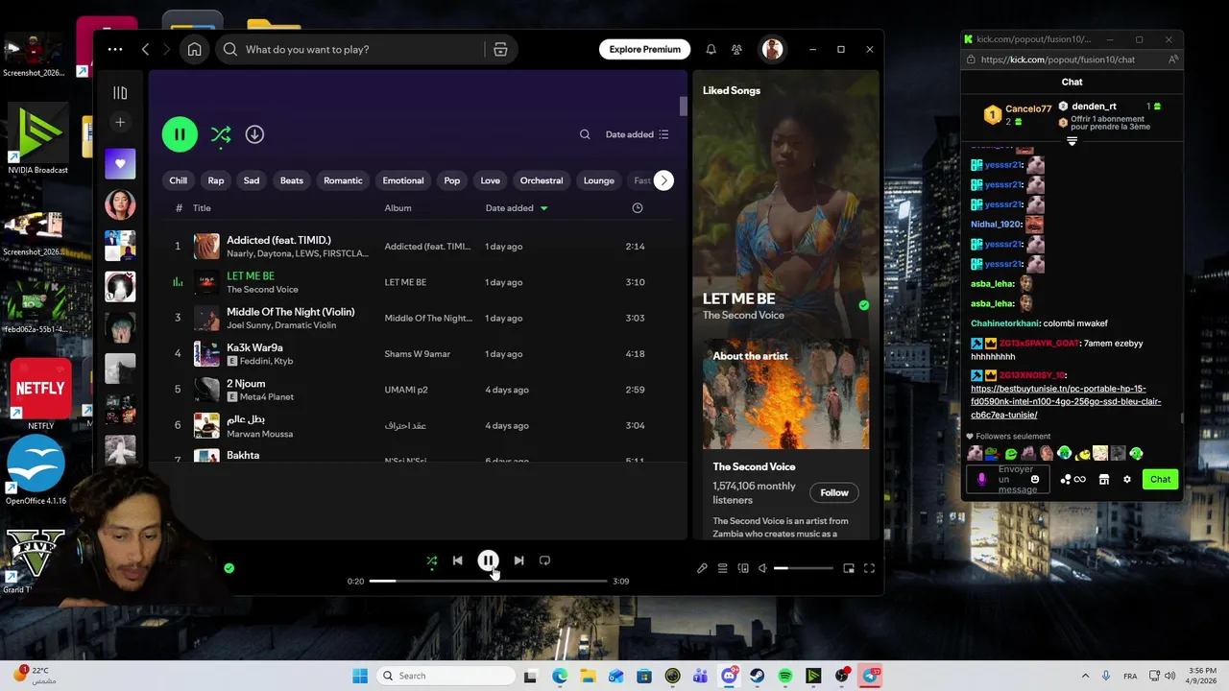Filter songs by Emotional
Screen dimensions: 1229x691
[403, 180]
